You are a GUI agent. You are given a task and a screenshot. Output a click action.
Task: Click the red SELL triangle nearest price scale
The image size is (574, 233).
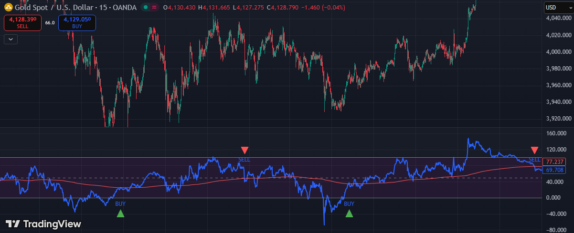point(534,150)
